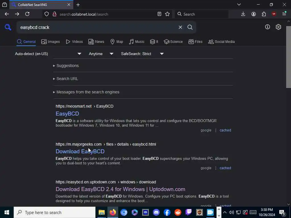
Task: Open the extensions puzzle icon
Action: [x=264, y=14]
